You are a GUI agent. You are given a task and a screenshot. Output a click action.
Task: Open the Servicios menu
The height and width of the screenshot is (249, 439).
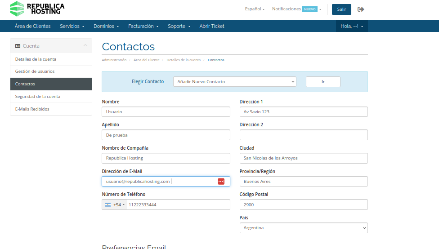pos(72,26)
